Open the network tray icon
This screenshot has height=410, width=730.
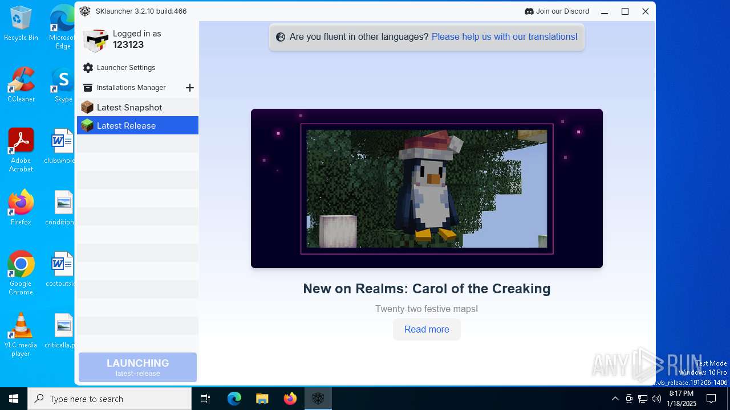point(643,399)
